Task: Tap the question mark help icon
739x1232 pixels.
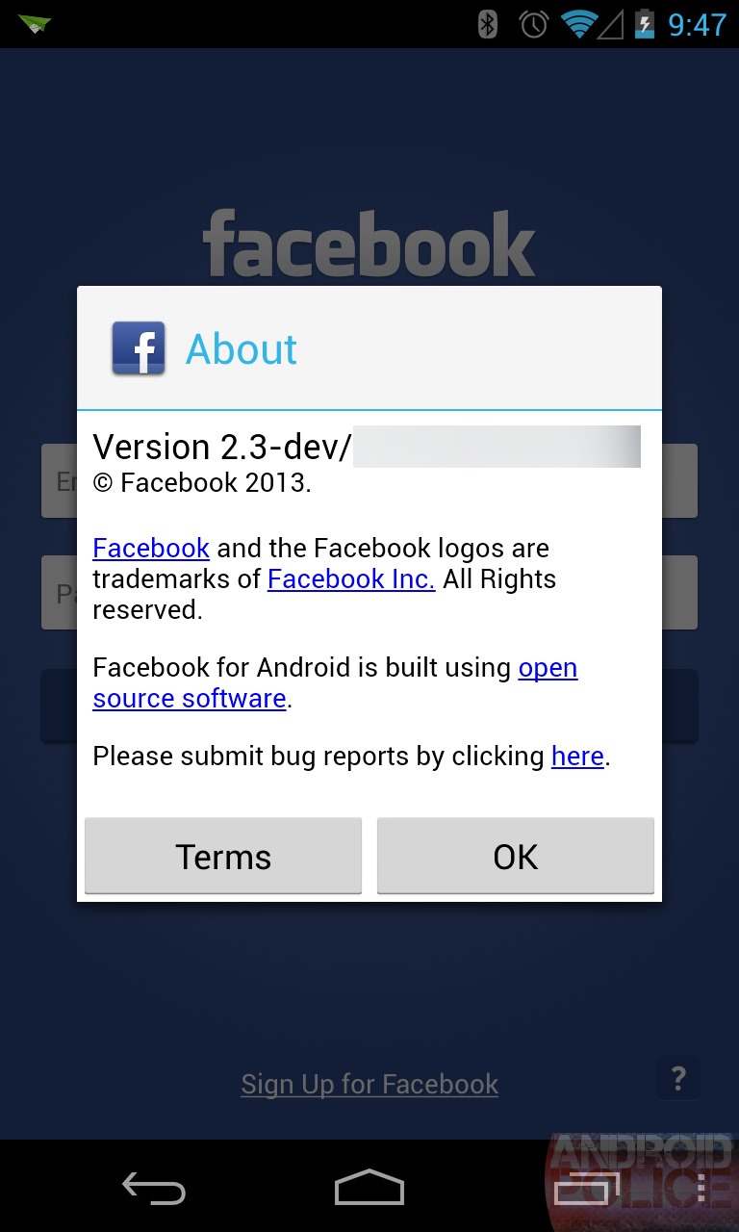Action: point(678,1078)
